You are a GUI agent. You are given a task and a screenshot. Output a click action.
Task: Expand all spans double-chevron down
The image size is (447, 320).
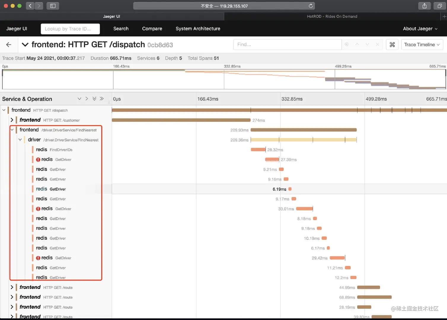click(x=94, y=99)
